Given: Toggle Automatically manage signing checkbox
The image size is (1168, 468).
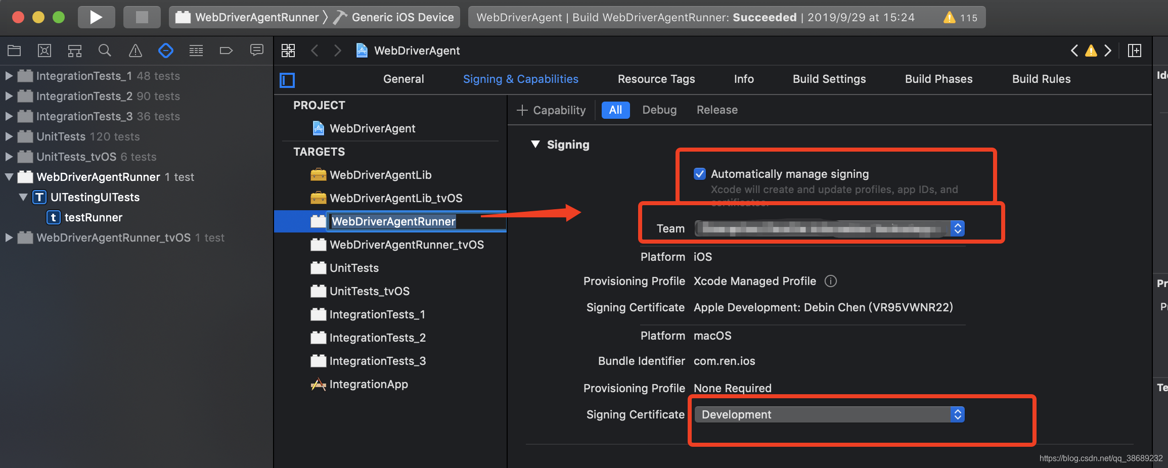Looking at the screenshot, I should pyautogui.click(x=700, y=174).
